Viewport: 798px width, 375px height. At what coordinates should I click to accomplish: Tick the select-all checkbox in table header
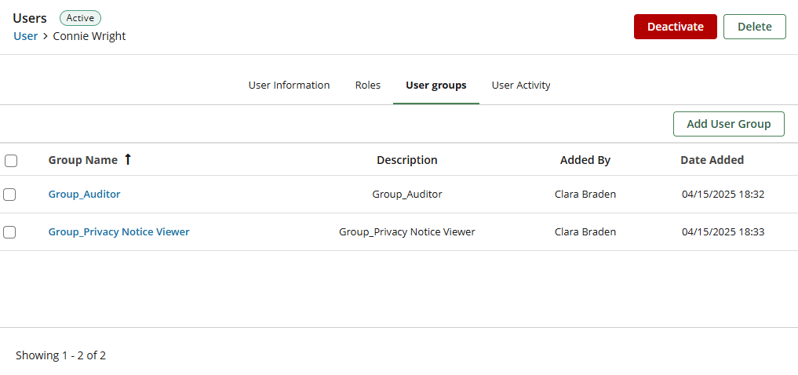[11, 161]
